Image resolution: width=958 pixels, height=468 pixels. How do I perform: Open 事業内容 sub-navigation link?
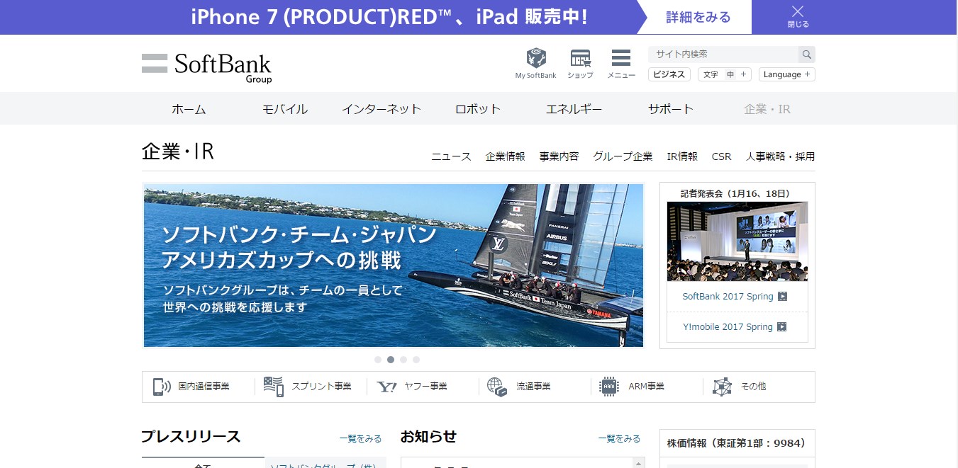click(559, 156)
